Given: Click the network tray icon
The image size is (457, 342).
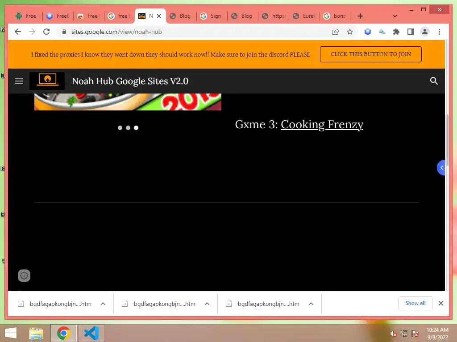Looking at the screenshot, I should pyautogui.click(x=404, y=334).
